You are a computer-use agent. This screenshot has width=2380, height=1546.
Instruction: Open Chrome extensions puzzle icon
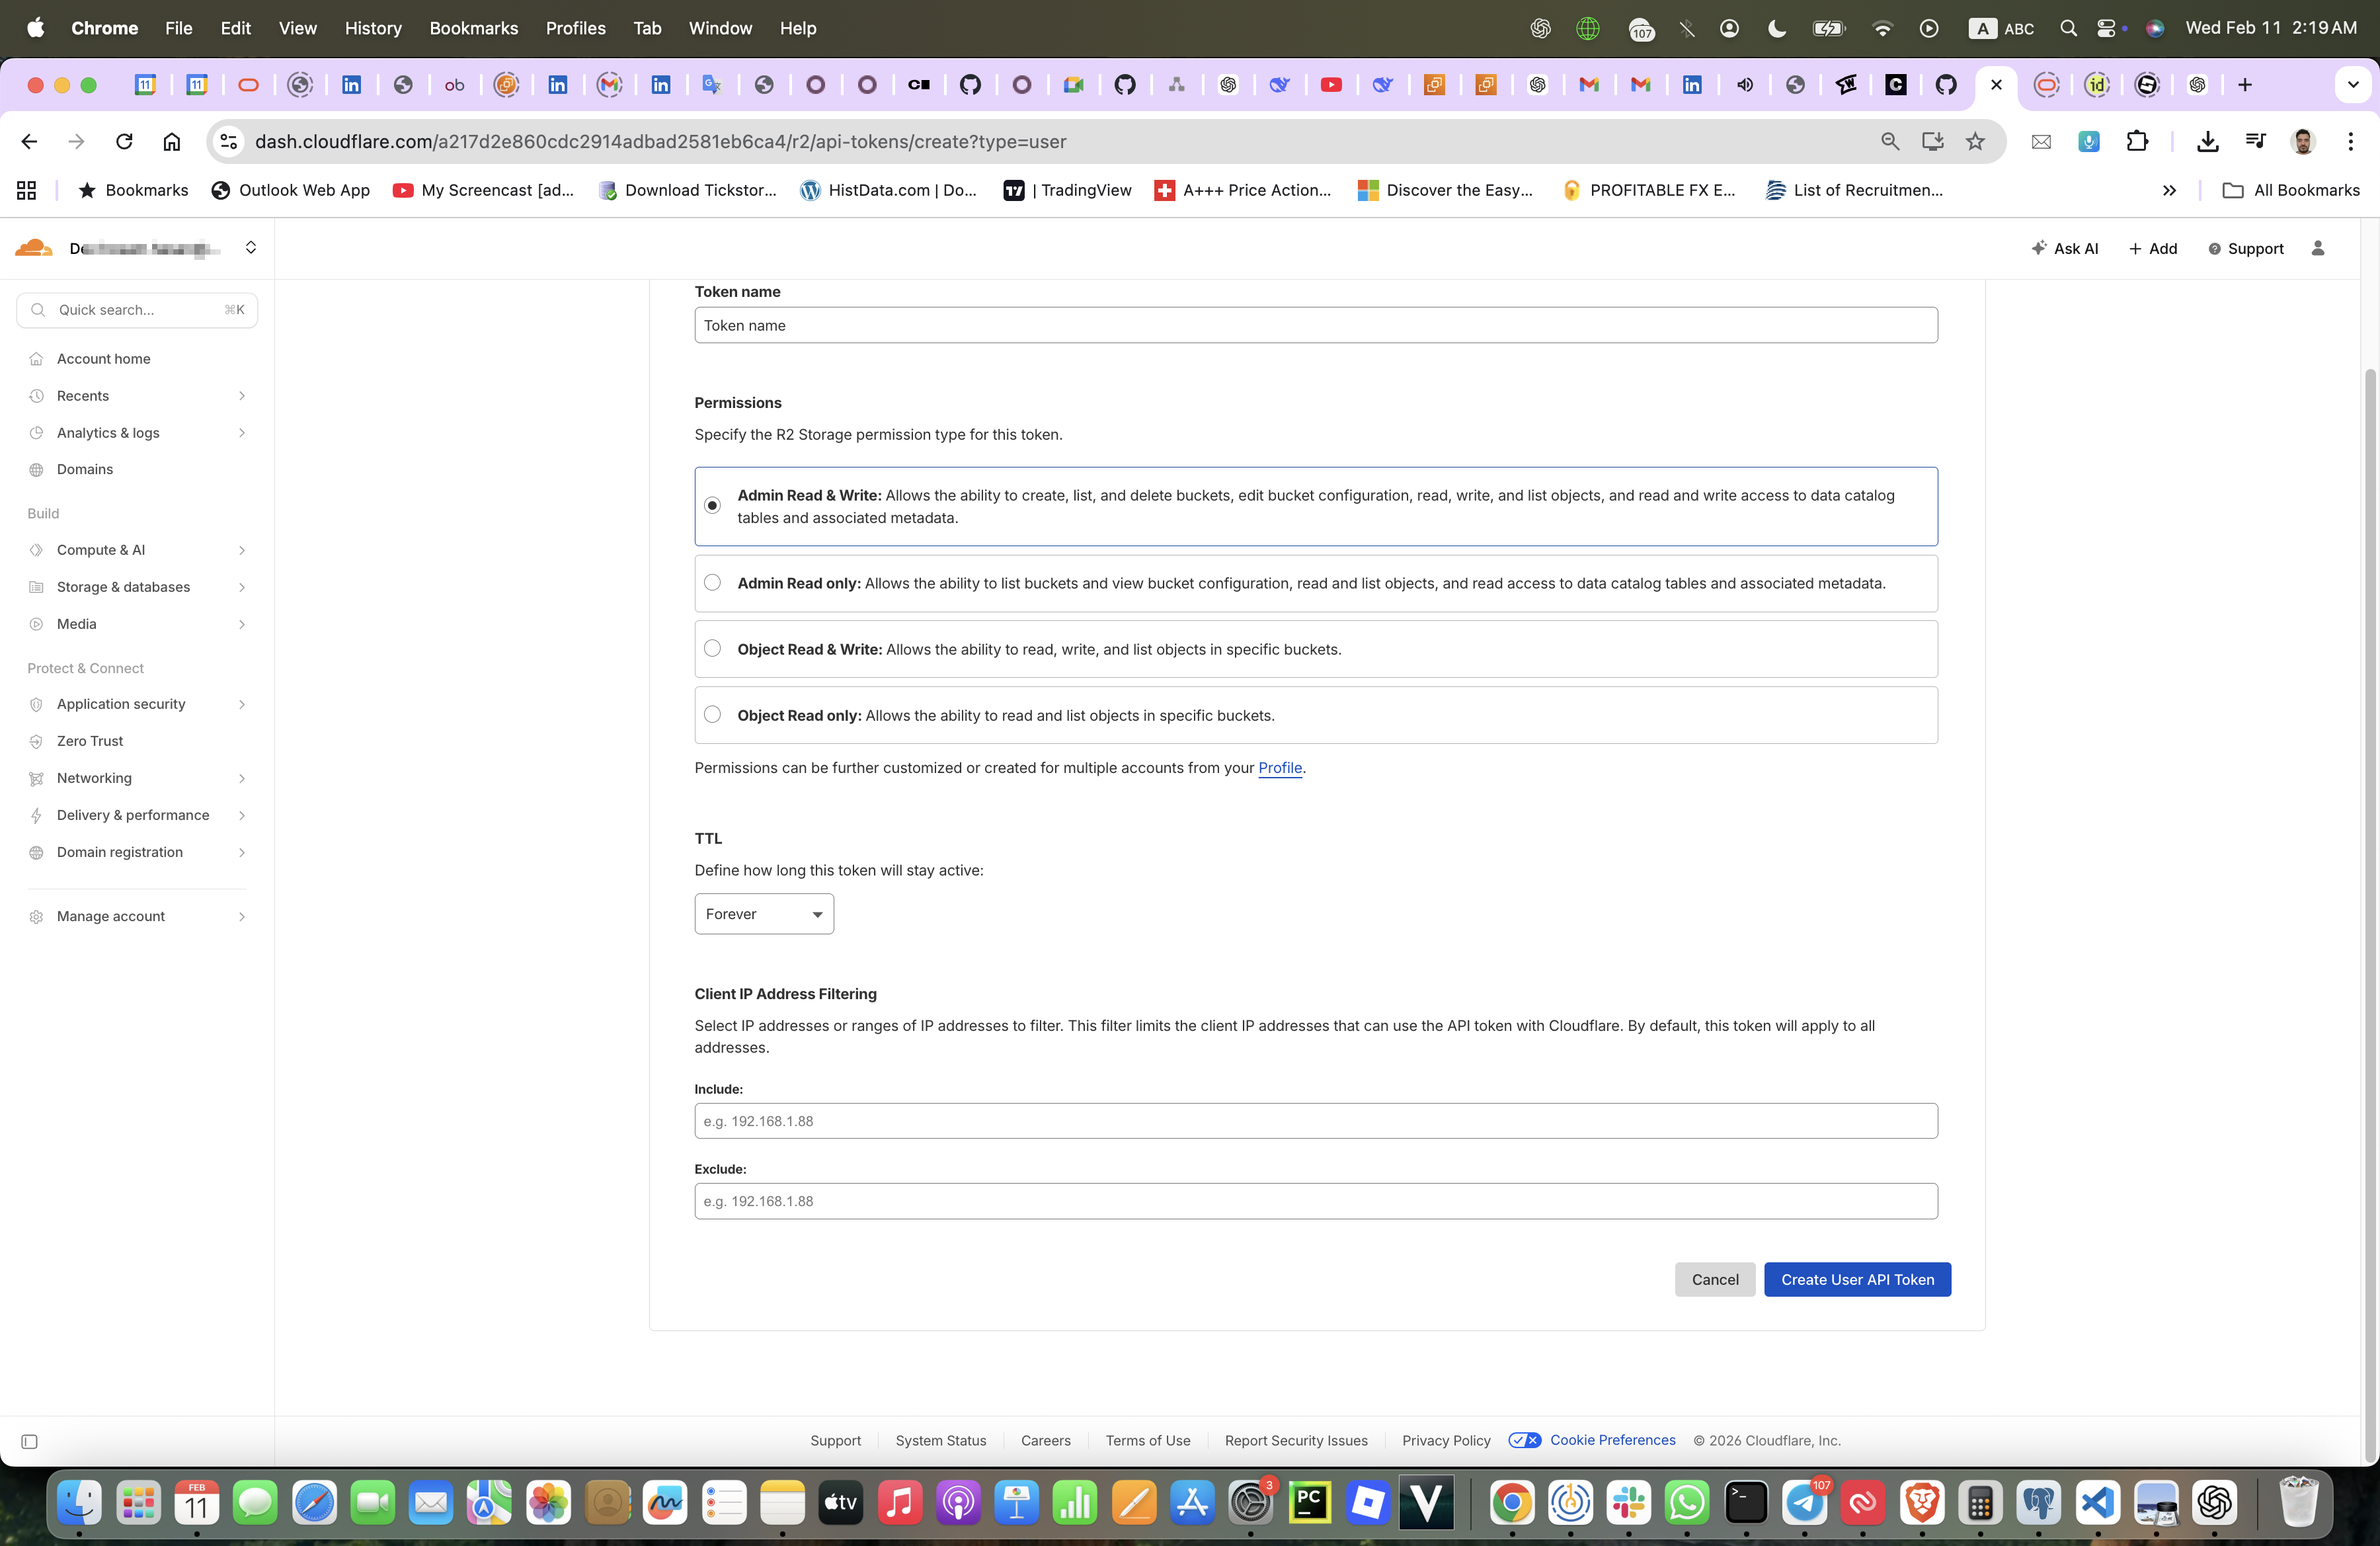tap(2137, 142)
